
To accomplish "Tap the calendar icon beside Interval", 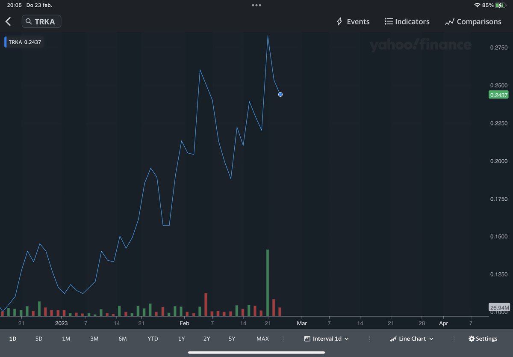I will [307, 339].
